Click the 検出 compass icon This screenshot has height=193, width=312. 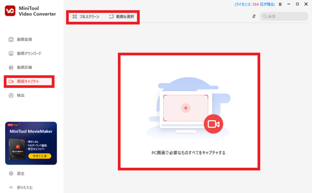coord(11,95)
